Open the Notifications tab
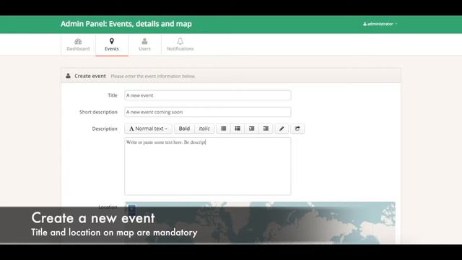This screenshot has width=462, height=260. (x=180, y=45)
